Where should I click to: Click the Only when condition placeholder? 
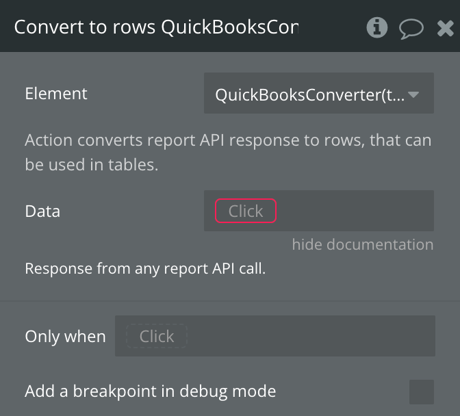[157, 336]
